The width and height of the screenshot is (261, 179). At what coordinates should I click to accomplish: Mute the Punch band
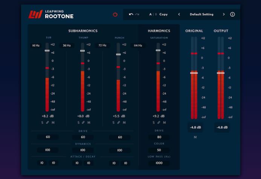click(124, 123)
